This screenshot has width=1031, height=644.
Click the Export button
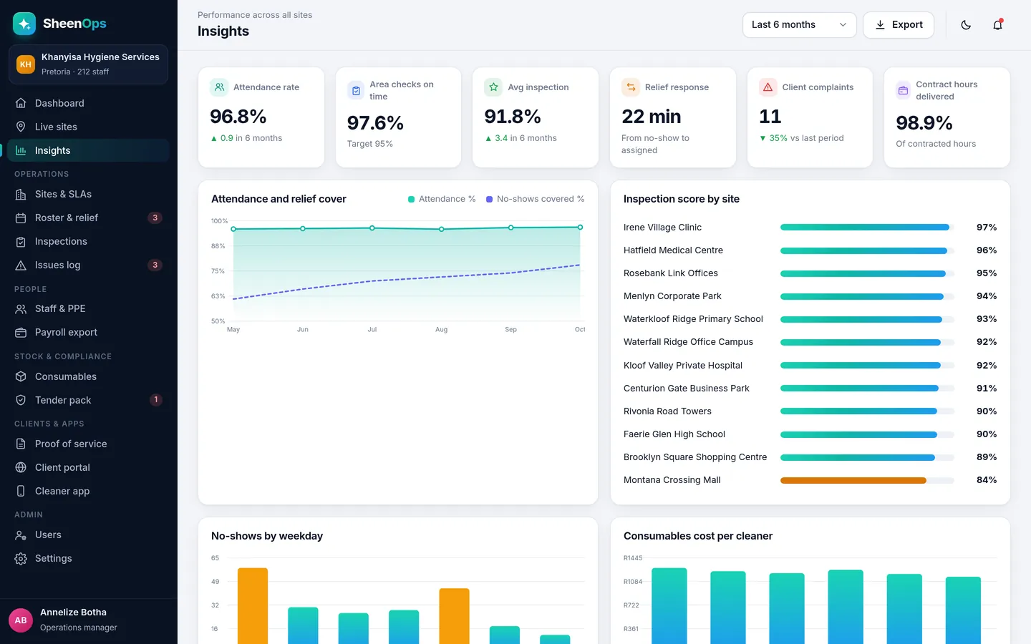click(x=899, y=25)
